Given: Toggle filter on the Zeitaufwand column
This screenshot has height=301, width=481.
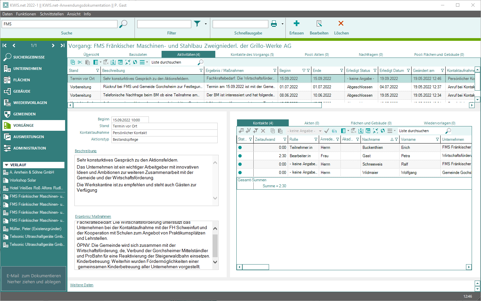Looking at the screenshot, I should click(x=285, y=139).
